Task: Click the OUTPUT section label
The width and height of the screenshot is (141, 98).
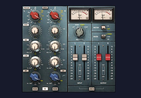Action: [x=103, y=83]
